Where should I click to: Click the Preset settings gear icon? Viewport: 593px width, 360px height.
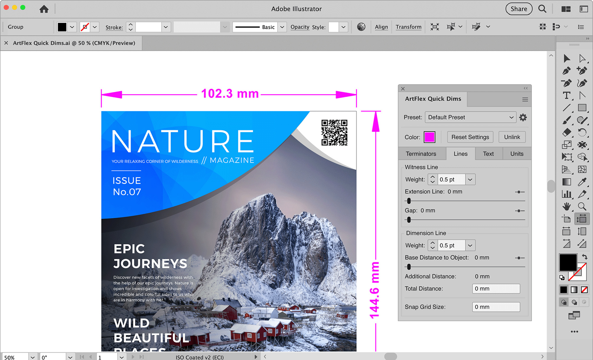(523, 117)
